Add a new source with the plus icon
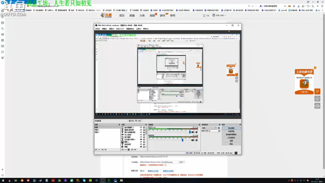Image resolution: width=325 pixels, height=183 pixels. pyautogui.click(x=123, y=150)
